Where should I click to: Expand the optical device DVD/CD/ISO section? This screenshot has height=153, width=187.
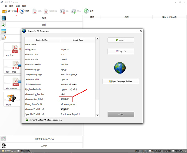coord(44,139)
